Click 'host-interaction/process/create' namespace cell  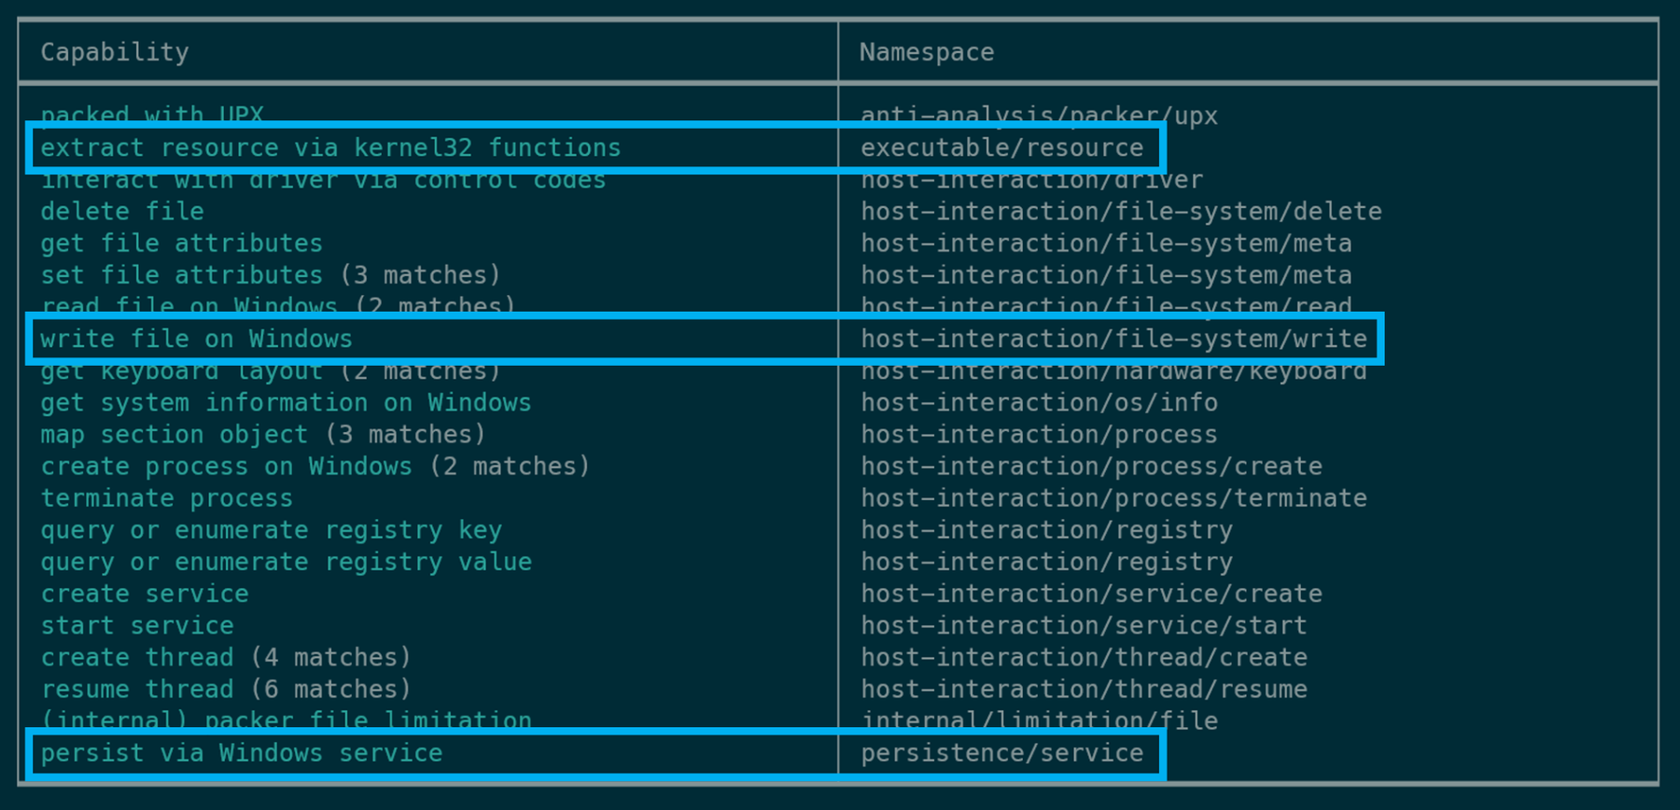coord(1091,467)
